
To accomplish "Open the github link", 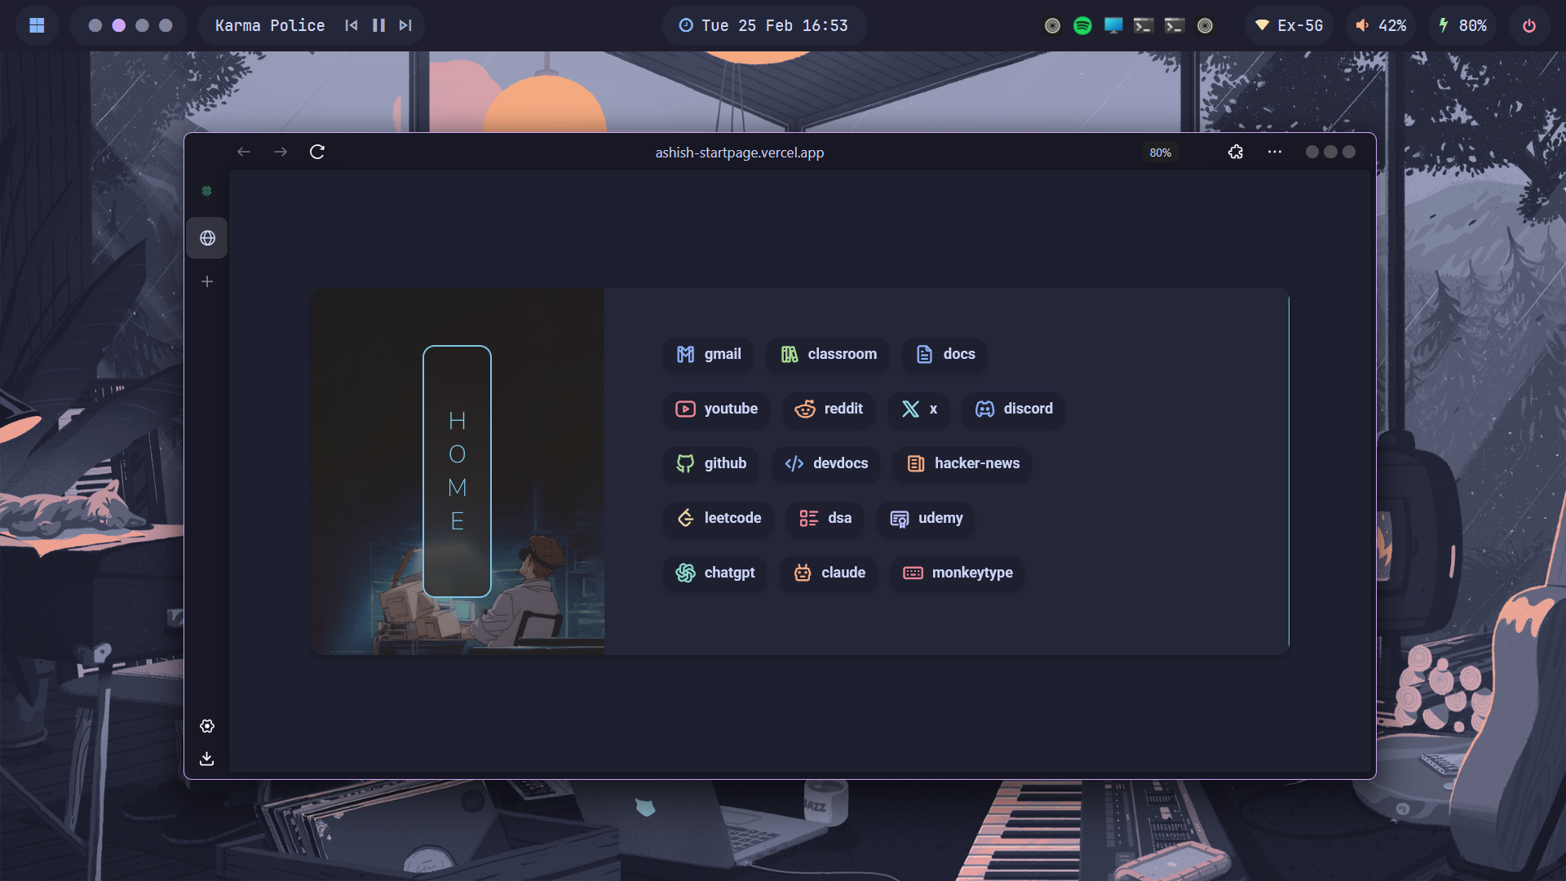I will pyautogui.click(x=710, y=463).
